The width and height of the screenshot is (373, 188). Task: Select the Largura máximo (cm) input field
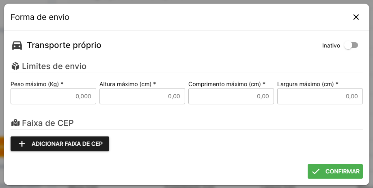click(x=320, y=96)
